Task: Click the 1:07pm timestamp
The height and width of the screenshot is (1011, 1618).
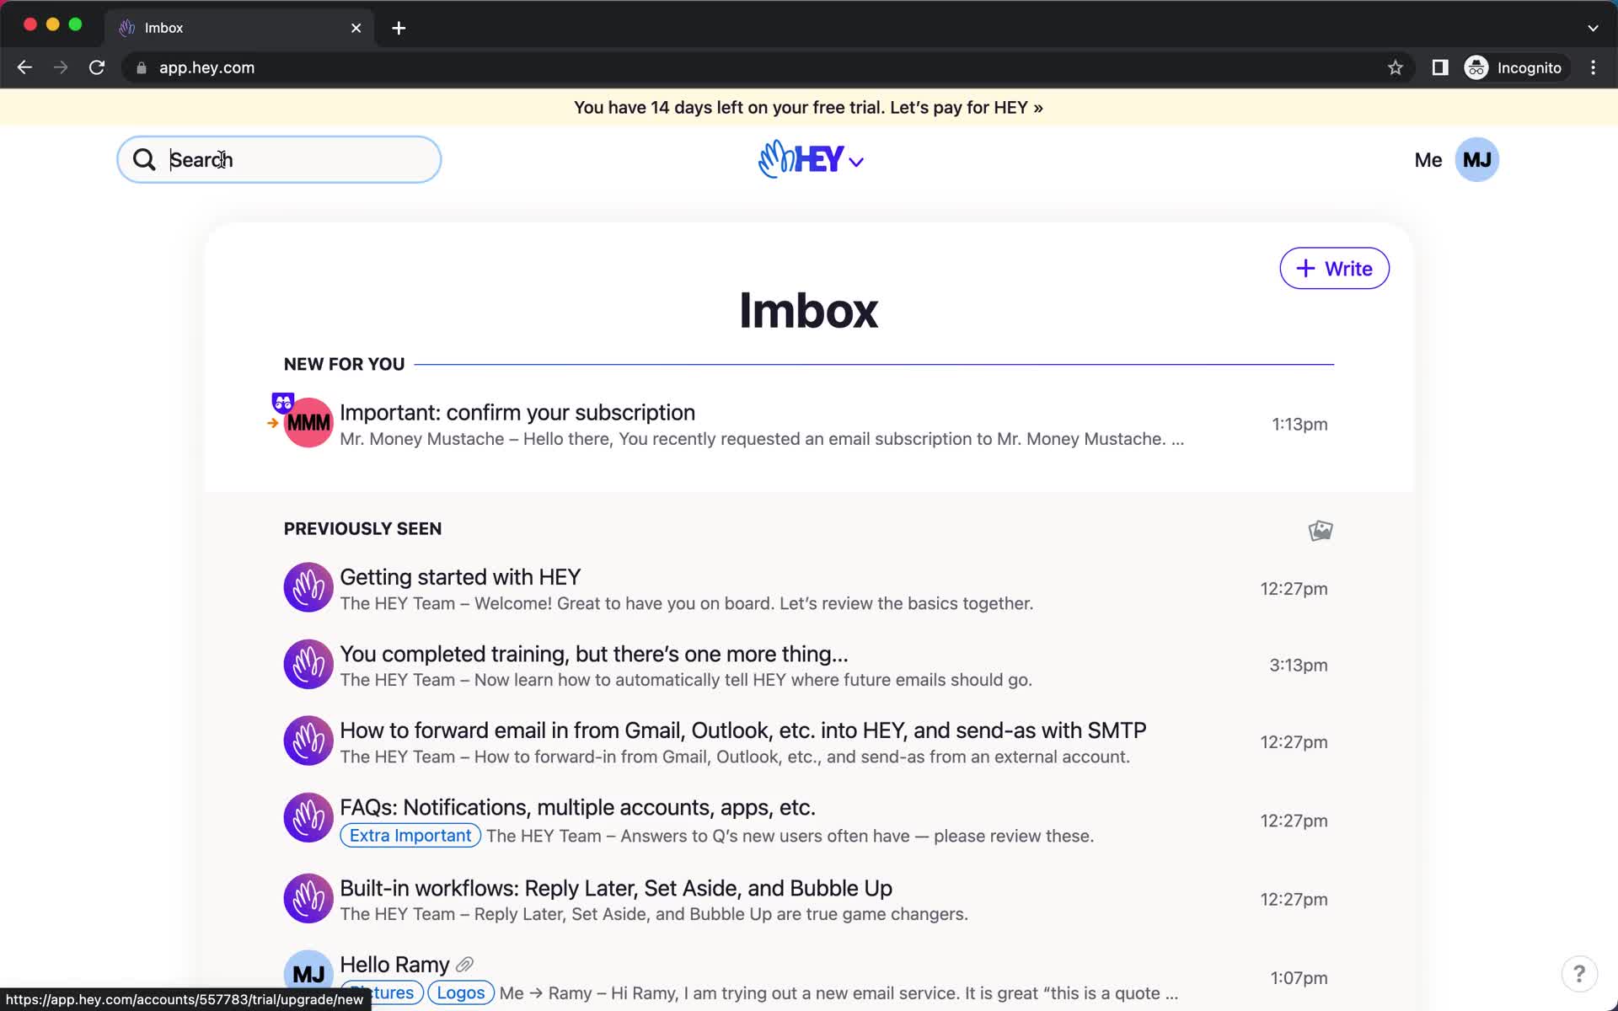Action: tap(1299, 977)
